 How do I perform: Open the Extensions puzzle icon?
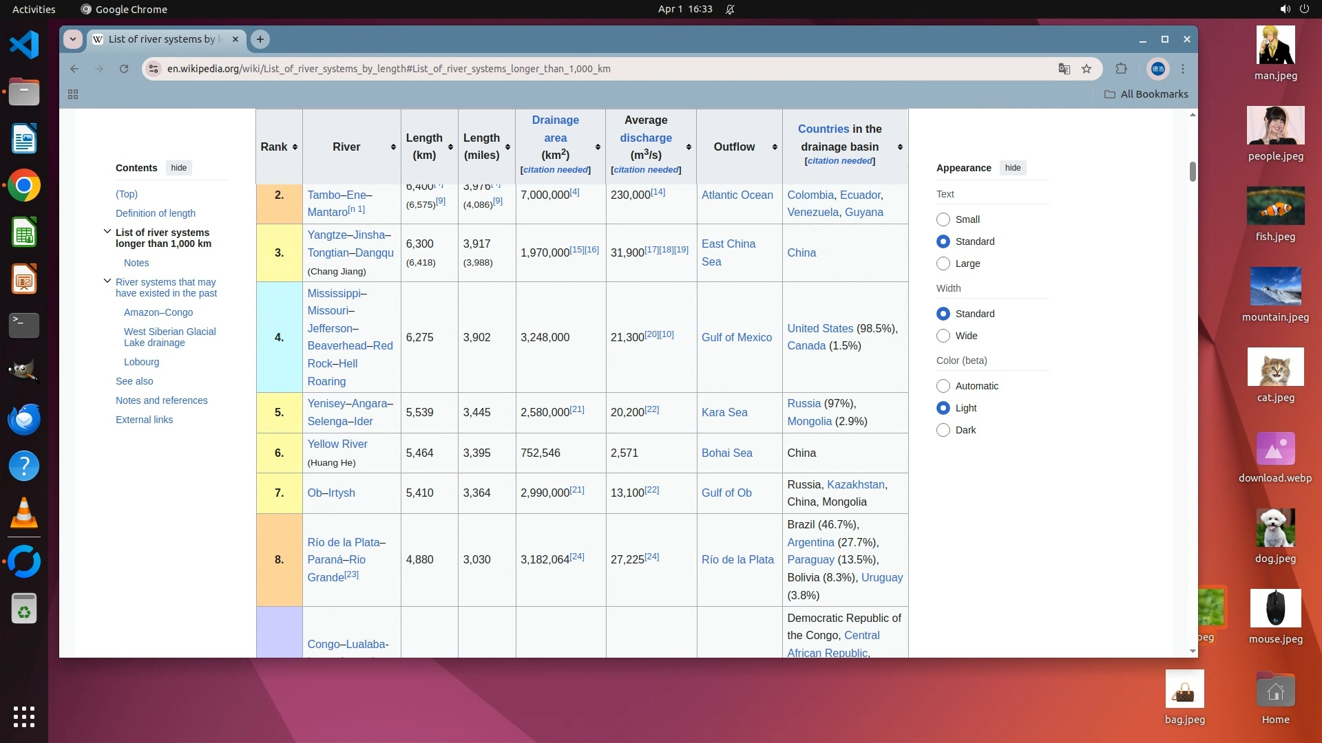coord(1121,69)
